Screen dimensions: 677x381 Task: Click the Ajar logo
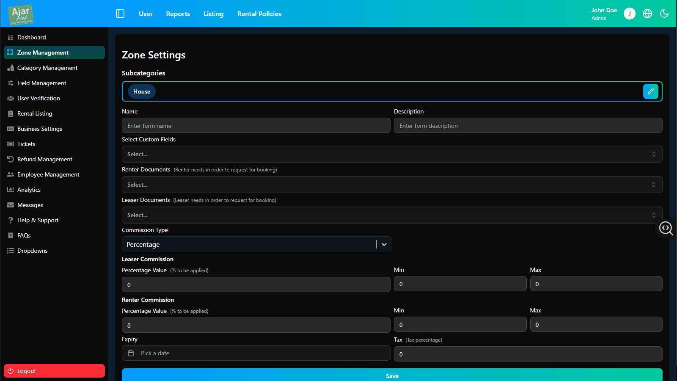[x=21, y=14]
